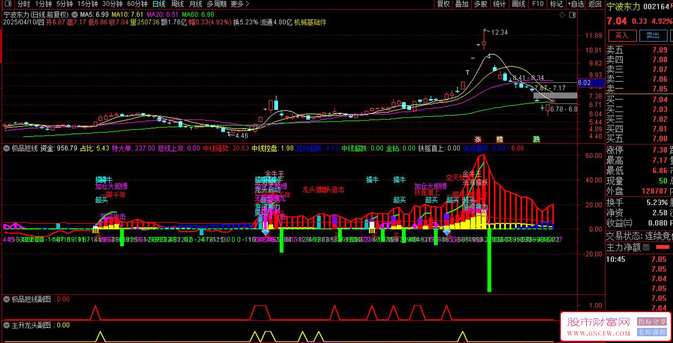Click the 宁波东力 stock name in quote panel

[623, 7]
